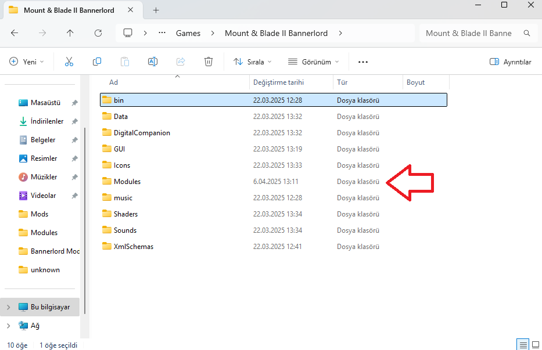
Task: Select the Icons folder row
Action: click(x=274, y=165)
